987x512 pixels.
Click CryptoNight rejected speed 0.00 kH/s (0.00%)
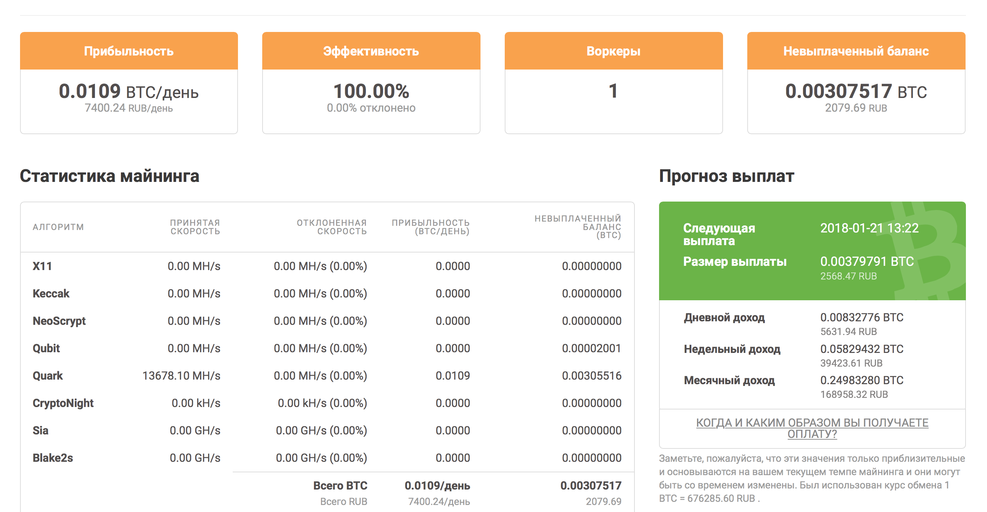coord(323,404)
